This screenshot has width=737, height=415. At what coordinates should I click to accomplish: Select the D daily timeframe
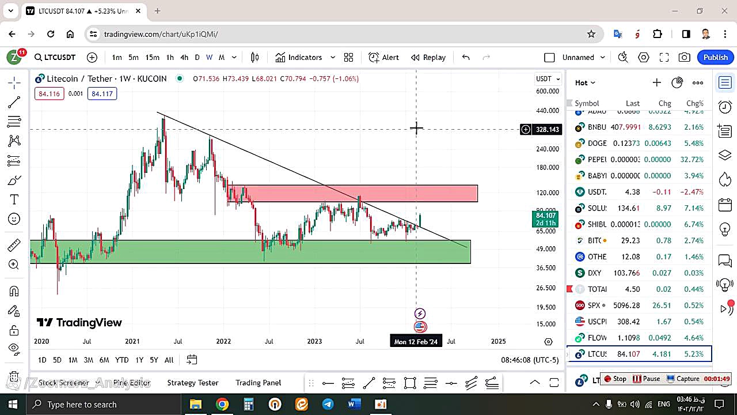[197, 57]
